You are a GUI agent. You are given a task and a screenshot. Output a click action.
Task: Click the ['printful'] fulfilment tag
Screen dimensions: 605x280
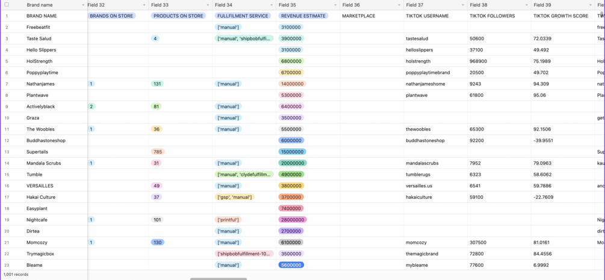(228, 220)
